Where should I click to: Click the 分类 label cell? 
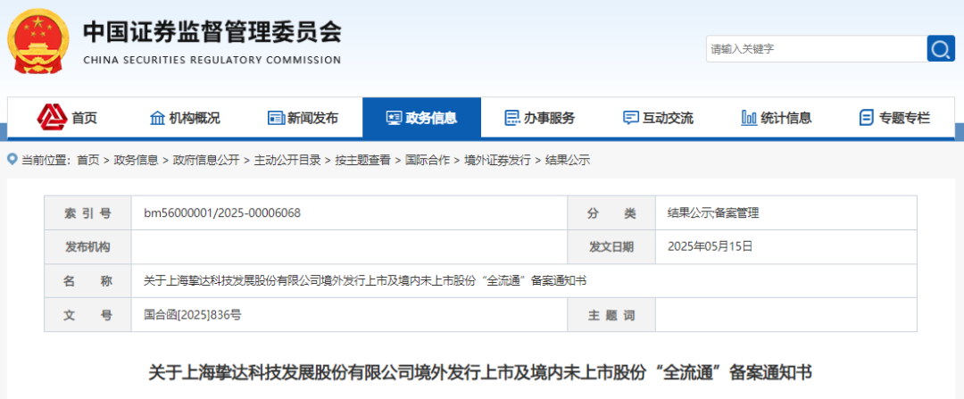pyautogui.click(x=611, y=213)
